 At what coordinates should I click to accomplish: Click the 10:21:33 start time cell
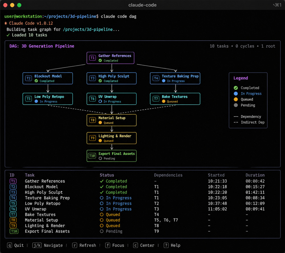tap(217, 181)
